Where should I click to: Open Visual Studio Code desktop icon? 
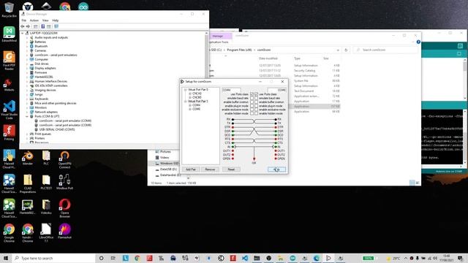click(9, 110)
